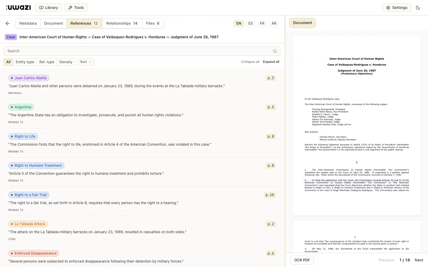Viewport: 428px width, 267px height.
Task: Toggle dark mode with moon icon
Action: click(x=418, y=8)
